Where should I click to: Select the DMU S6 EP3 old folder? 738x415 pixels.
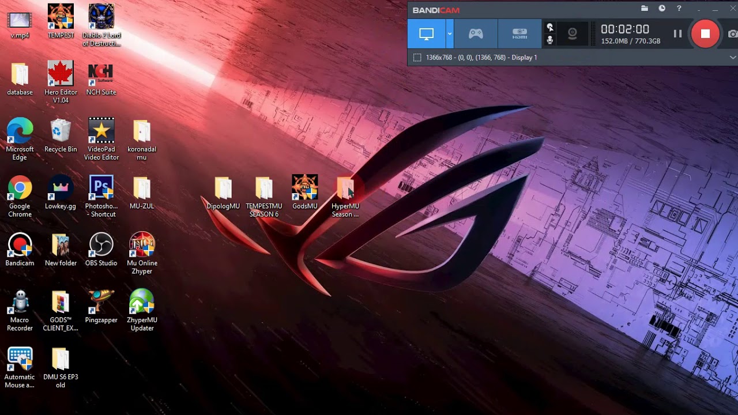point(61,368)
